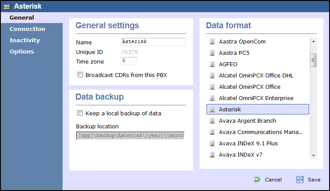
Task: Go to the Options tab
Action: (22, 52)
